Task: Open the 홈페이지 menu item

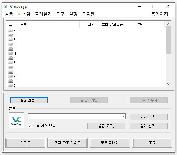Action: coord(159,14)
